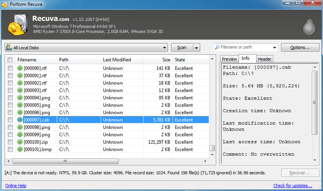
Task: Click the green status dot for [000100].zip
Action: point(20,142)
